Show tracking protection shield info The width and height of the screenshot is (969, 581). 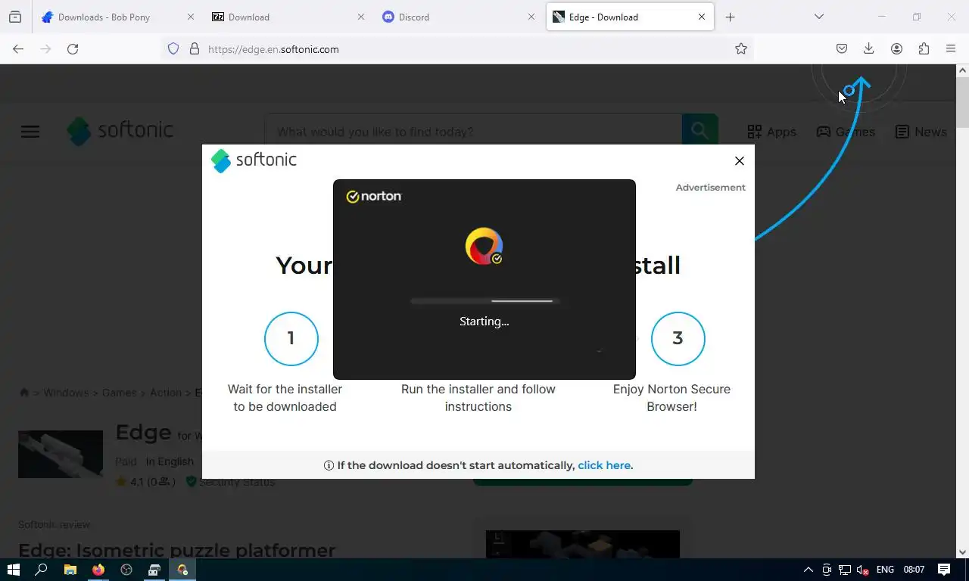(x=173, y=48)
